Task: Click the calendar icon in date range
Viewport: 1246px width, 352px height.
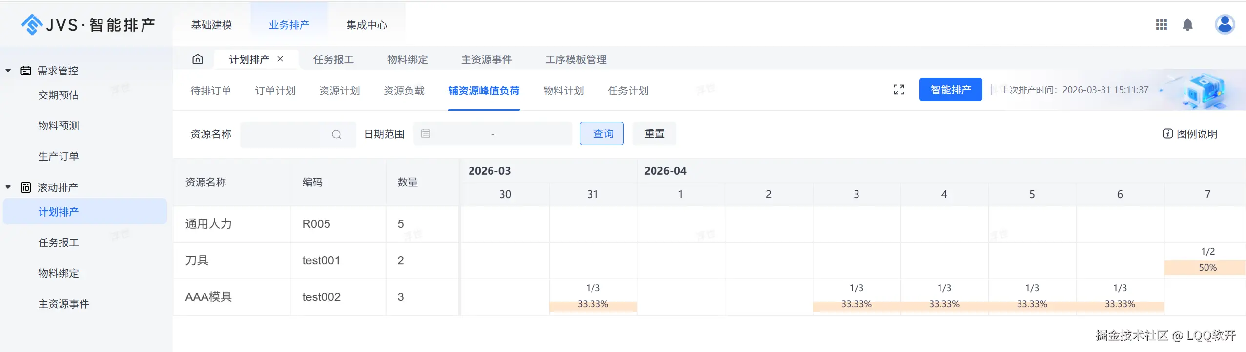Action: [x=426, y=133]
